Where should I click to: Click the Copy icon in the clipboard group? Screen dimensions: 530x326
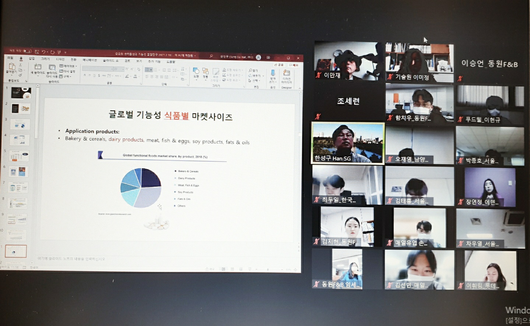pos(20,70)
